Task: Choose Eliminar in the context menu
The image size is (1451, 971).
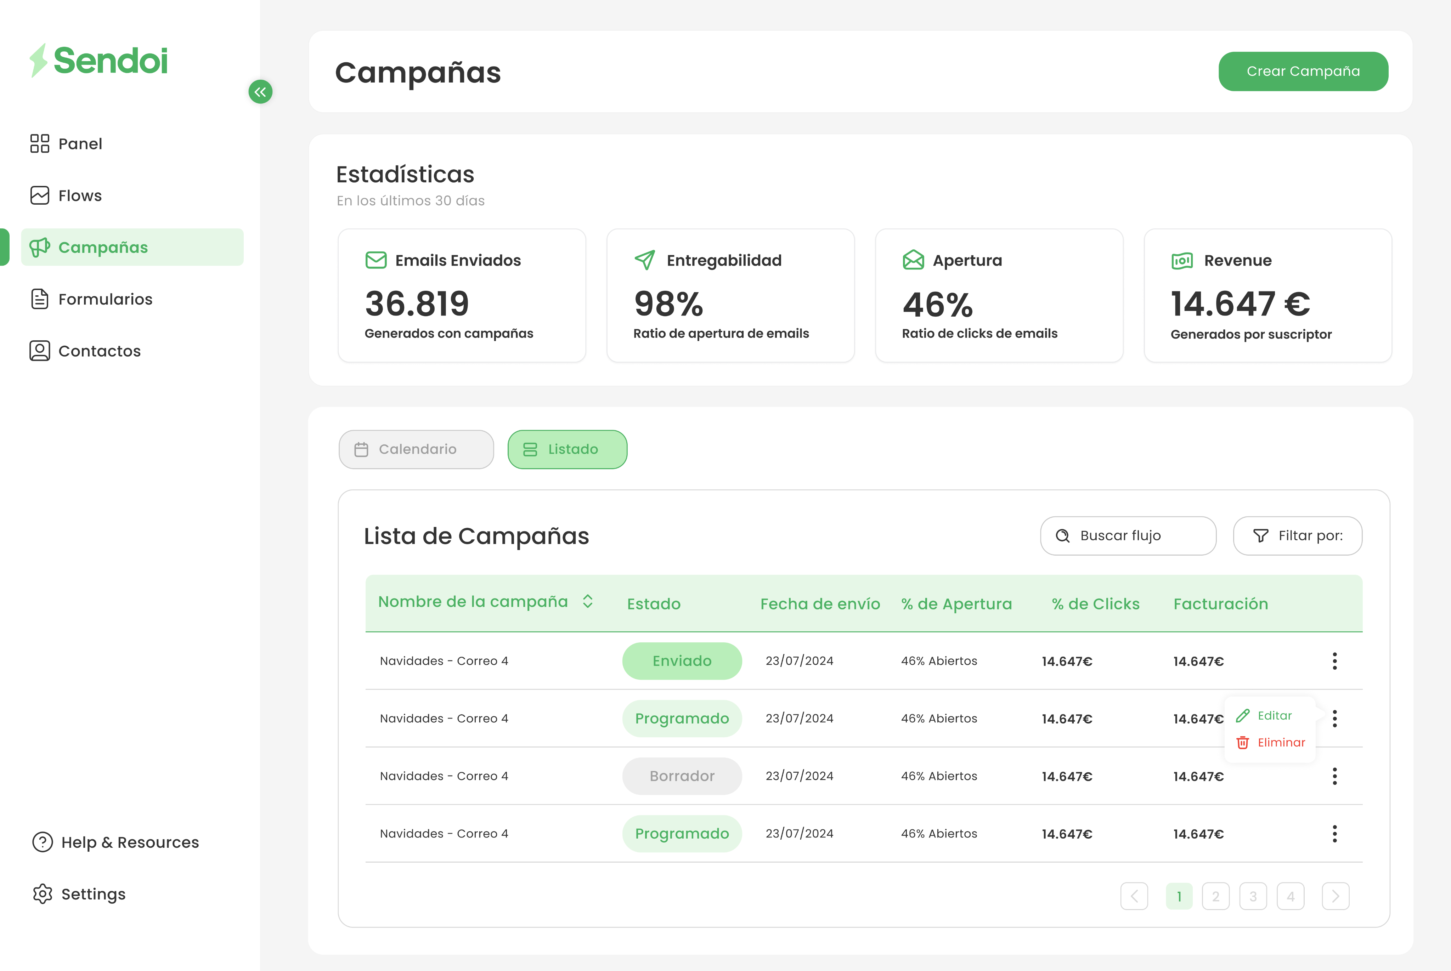Action: pos(1280,743)
